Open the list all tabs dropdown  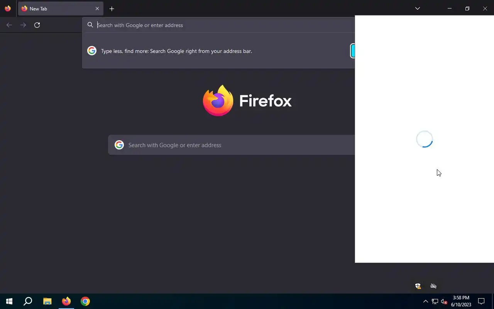click(x=418, y=8)
